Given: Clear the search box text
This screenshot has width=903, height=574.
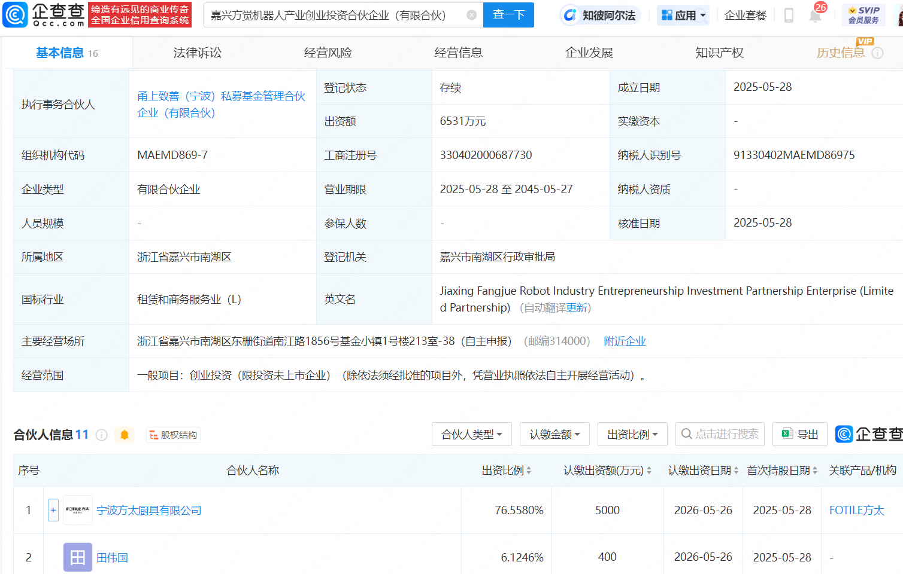Looking at the screenshot, I should pos(472,15).
